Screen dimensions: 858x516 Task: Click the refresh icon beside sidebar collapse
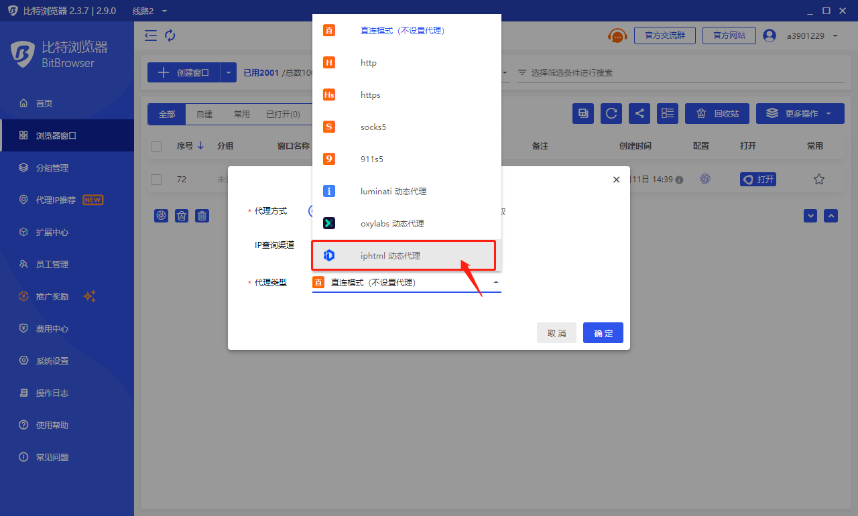[170, 36]
